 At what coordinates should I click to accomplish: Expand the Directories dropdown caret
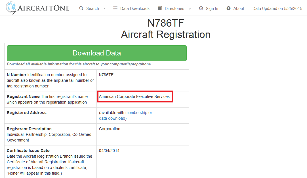click(x=190, y=9)
